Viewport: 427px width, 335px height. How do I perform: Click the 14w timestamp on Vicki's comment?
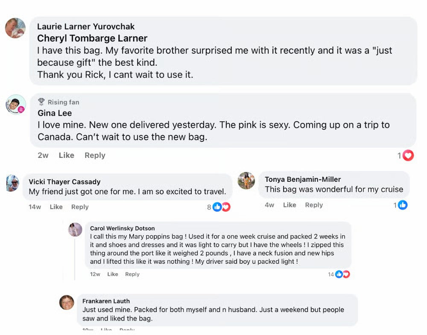[35, 207]
